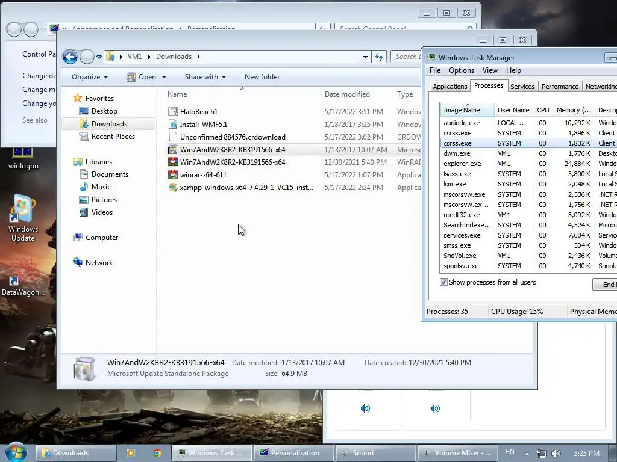Open the dropdown arrow next to Open

click(x=164, y=77)
